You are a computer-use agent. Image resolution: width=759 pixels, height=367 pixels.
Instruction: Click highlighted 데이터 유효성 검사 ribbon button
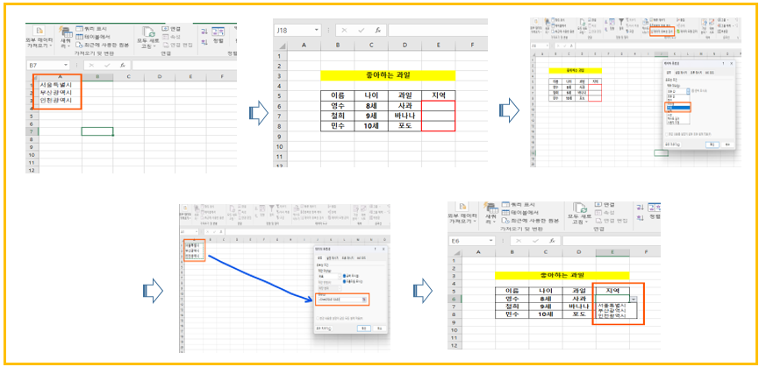point(662,32)
